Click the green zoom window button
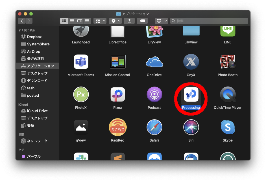Image resolution: width=266 pixels, height=181 pixels. (31, 14)
